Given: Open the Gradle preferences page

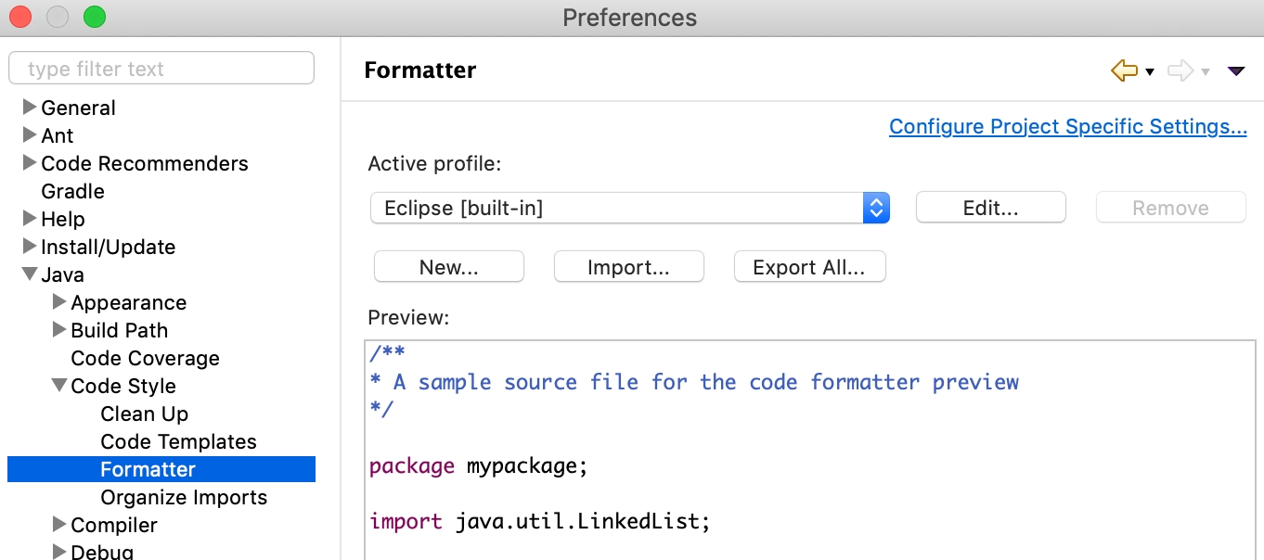Looking at the screenshot, I should tap(72, 191).
